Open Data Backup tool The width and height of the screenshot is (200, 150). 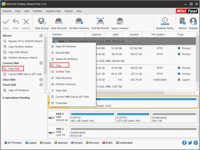tap(42, 23)
